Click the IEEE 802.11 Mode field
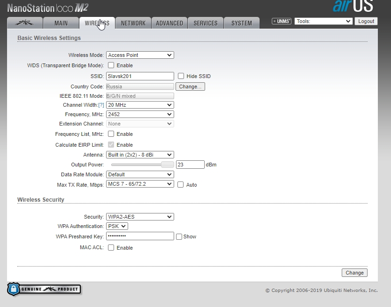The image size is (391, 307). coord(140,96)
